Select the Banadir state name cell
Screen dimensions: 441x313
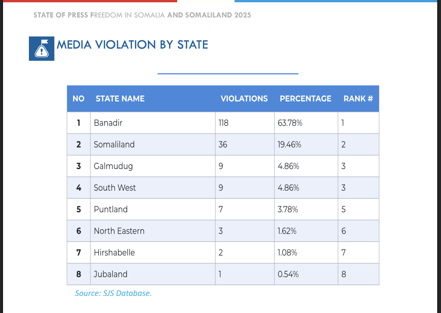[108, 123]
